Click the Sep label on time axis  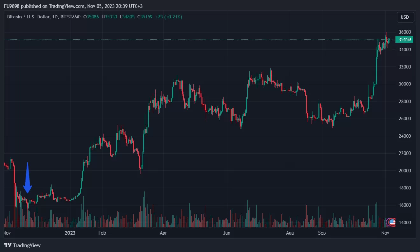pos(322,233)
